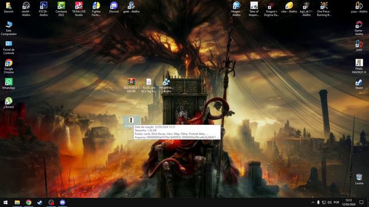
Task: Select the Tales of Vesperia icon
Action: 254,9
